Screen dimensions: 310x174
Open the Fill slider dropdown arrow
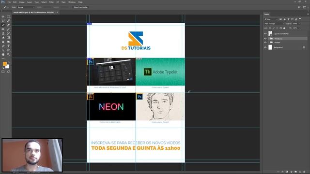click(x=299, y=28)
